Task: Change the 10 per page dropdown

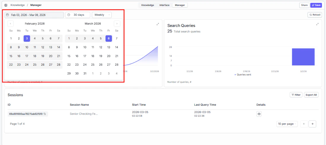Action: click(287, 124)
